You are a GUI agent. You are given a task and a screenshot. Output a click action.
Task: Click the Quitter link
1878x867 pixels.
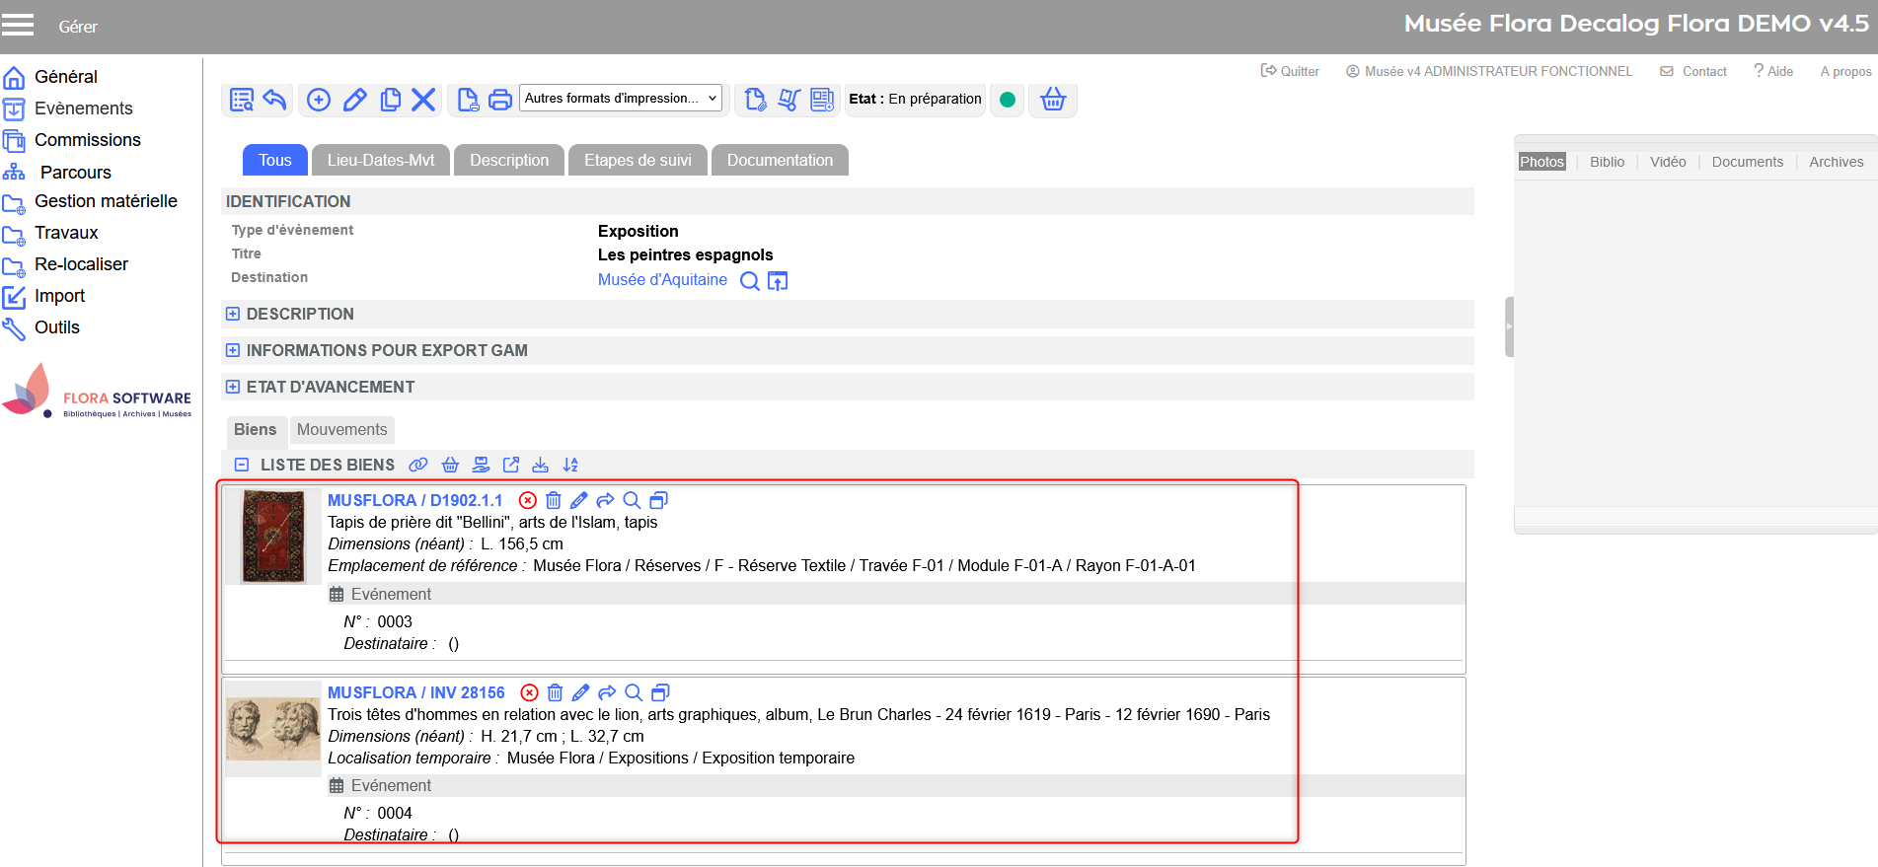[1290, 71]
